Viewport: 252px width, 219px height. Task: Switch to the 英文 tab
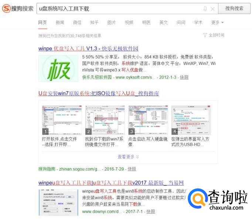click(164, 22)
